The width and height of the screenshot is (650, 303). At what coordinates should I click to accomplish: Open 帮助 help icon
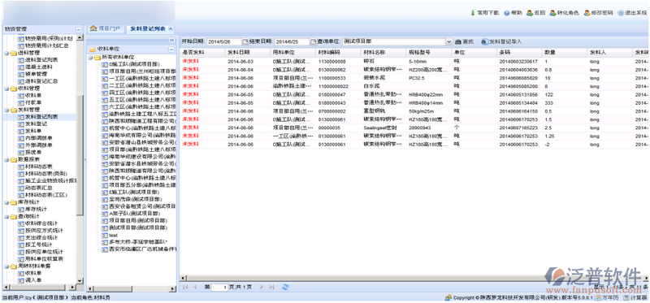coord(506,13)
